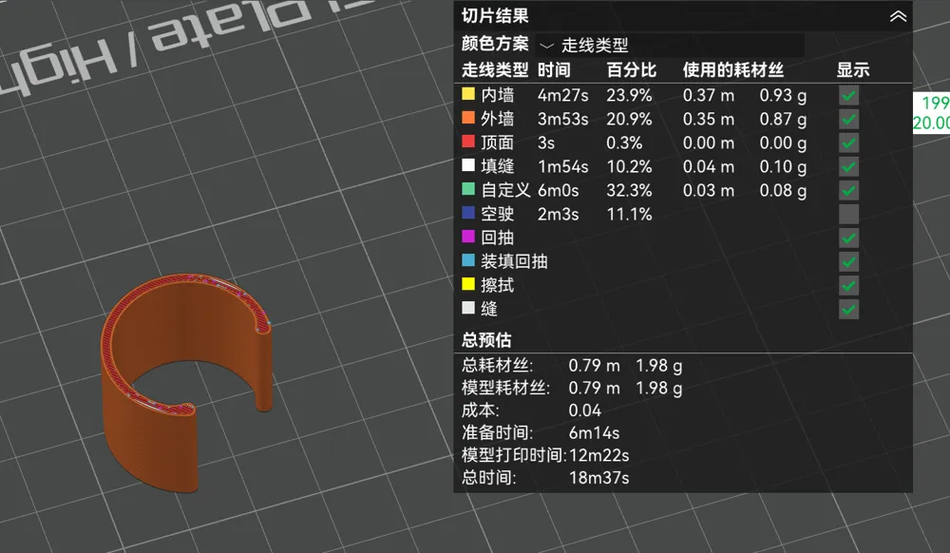950x553 pixels.
Task: Select the 装填回抽 line type label
Action: [x=514, y=261]
